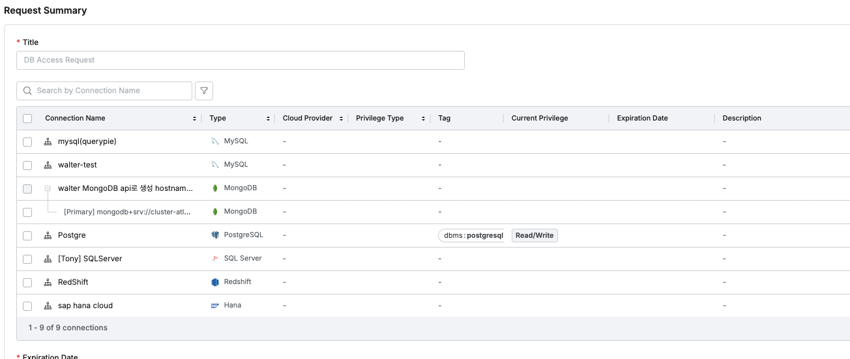Click the Redshift type icon
This screenshot has width=850, height=359.
[x=215, y=282]
